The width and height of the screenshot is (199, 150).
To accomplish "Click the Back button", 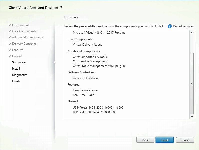I will 145,140.
